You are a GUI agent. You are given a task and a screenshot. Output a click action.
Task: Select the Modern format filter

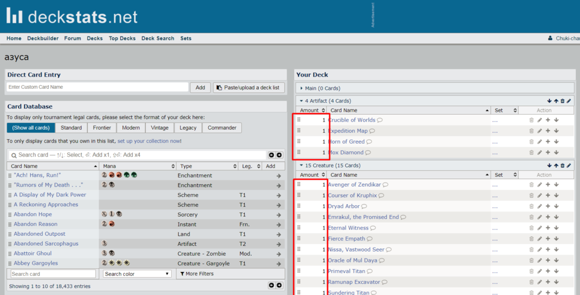tap(130, 128)
